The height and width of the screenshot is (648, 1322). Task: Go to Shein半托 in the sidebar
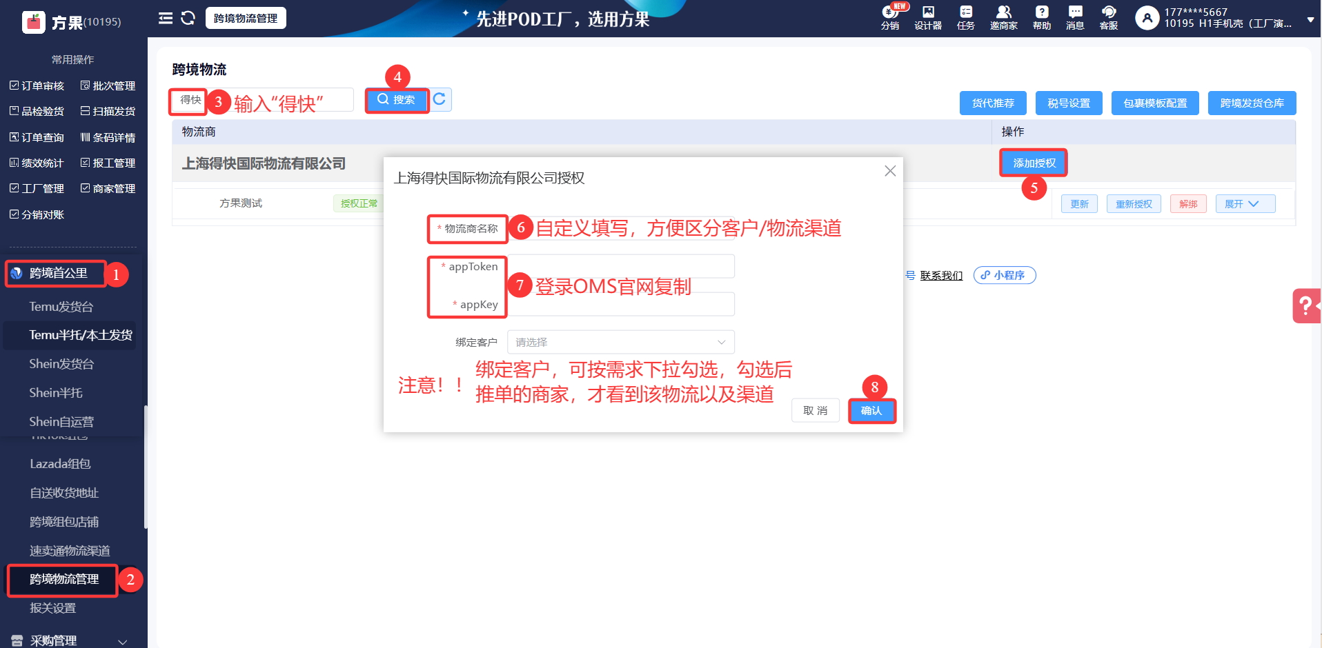[x=56, y=393]
